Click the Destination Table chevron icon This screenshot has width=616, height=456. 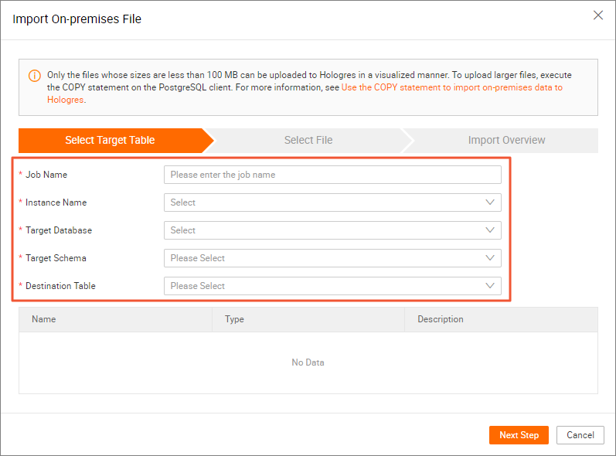490,286
